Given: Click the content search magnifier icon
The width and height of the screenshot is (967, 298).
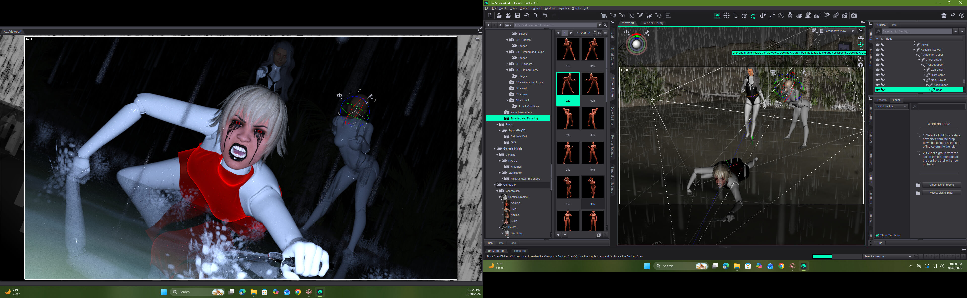Looking at the screenshot, I should coord(605,25).
